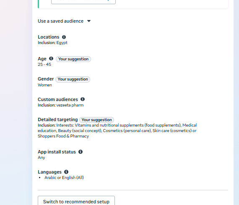This screenshot has height=205, width=239.
Task: Click the Your suggestion badge beside Age
Action: [73, 59]
